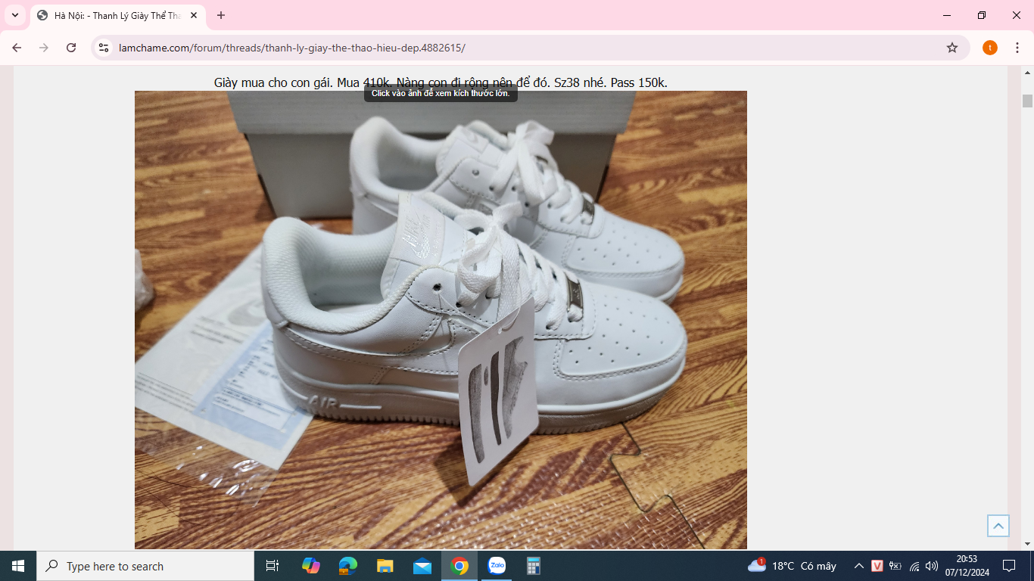Open the site information icon in address bar
Image resolution: width=1034 pixels, height=581 pixels.
[104, 48]
